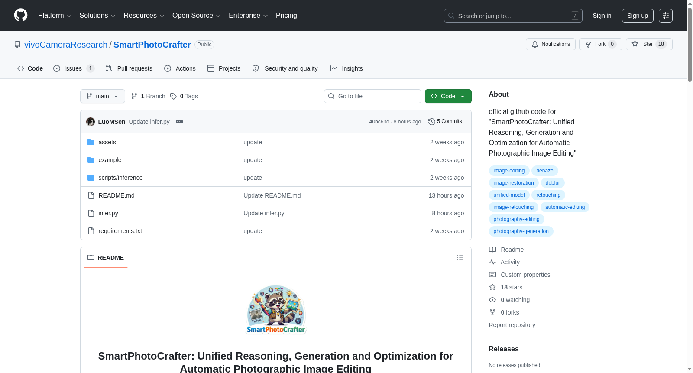The image size is (693, 373).
Task: Open the requirements.txt file
Action: point(120,231)
